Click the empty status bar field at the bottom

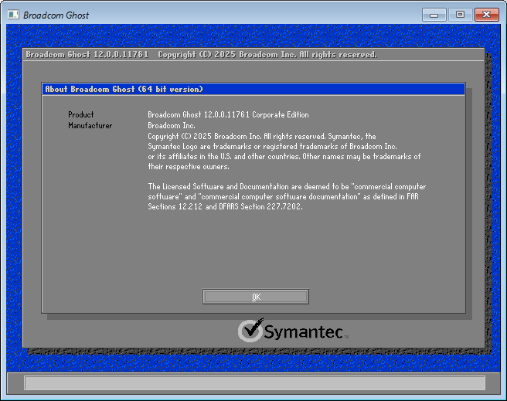(254, 383)
